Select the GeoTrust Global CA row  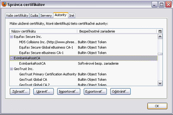pos(84,79)
